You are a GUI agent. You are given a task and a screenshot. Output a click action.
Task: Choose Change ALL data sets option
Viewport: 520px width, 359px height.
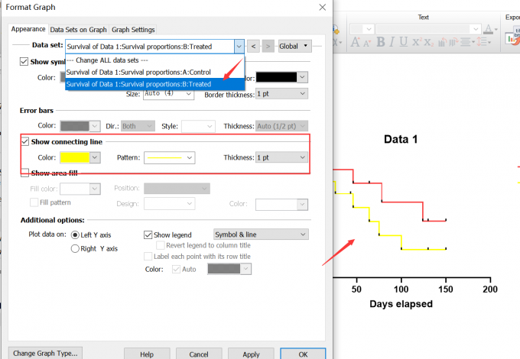(155, 60)
